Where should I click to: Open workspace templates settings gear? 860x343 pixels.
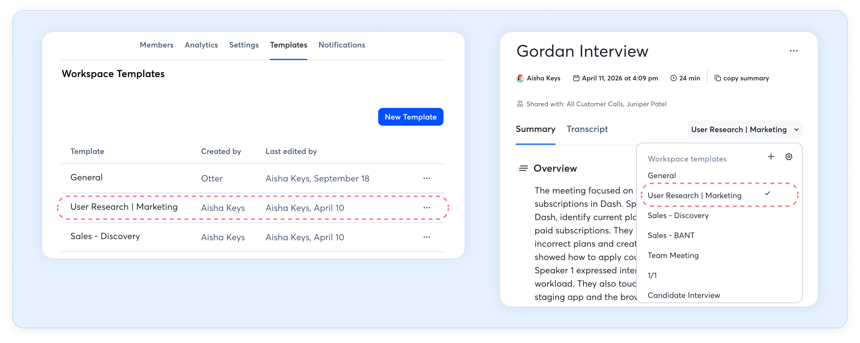(x=789, y=157)
